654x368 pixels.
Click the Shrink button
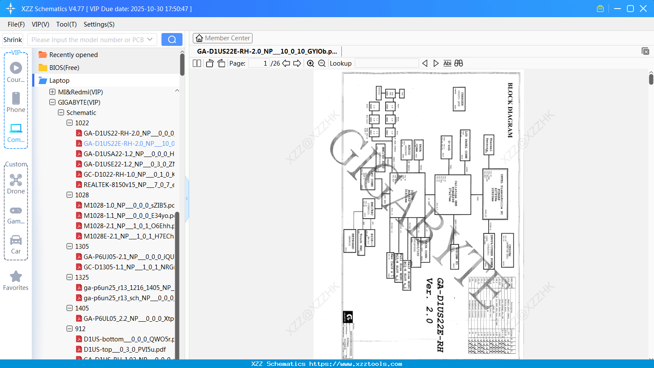13,39
